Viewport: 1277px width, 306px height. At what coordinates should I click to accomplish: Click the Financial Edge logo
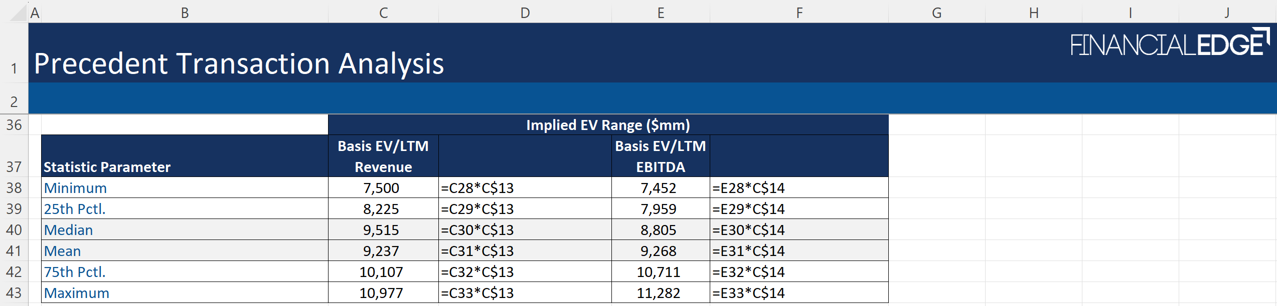[1170, 43]
